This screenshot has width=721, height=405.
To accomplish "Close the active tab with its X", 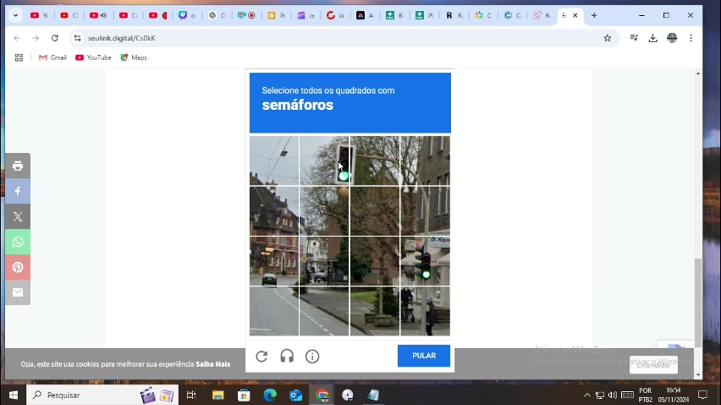I will point(575,15).
